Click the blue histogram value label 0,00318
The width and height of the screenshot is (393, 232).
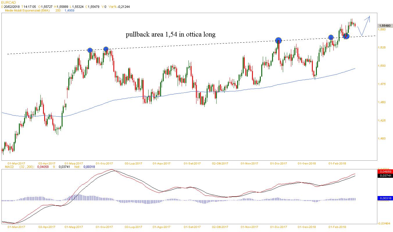(x=385, y=198)
